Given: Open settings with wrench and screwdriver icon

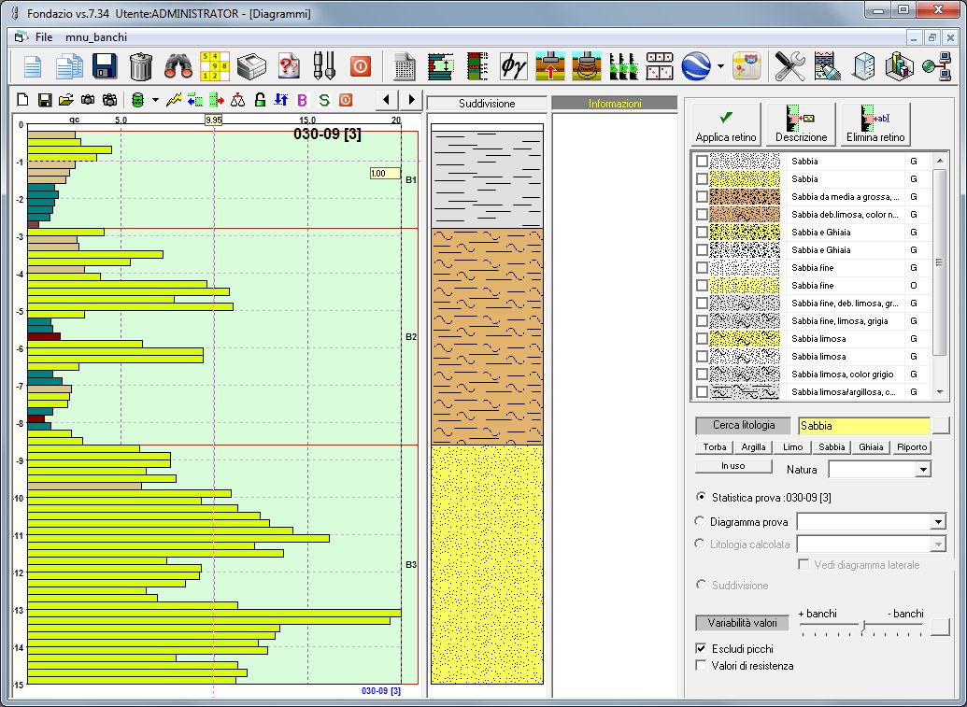Looking at the screenshot, I should (790, 66).
